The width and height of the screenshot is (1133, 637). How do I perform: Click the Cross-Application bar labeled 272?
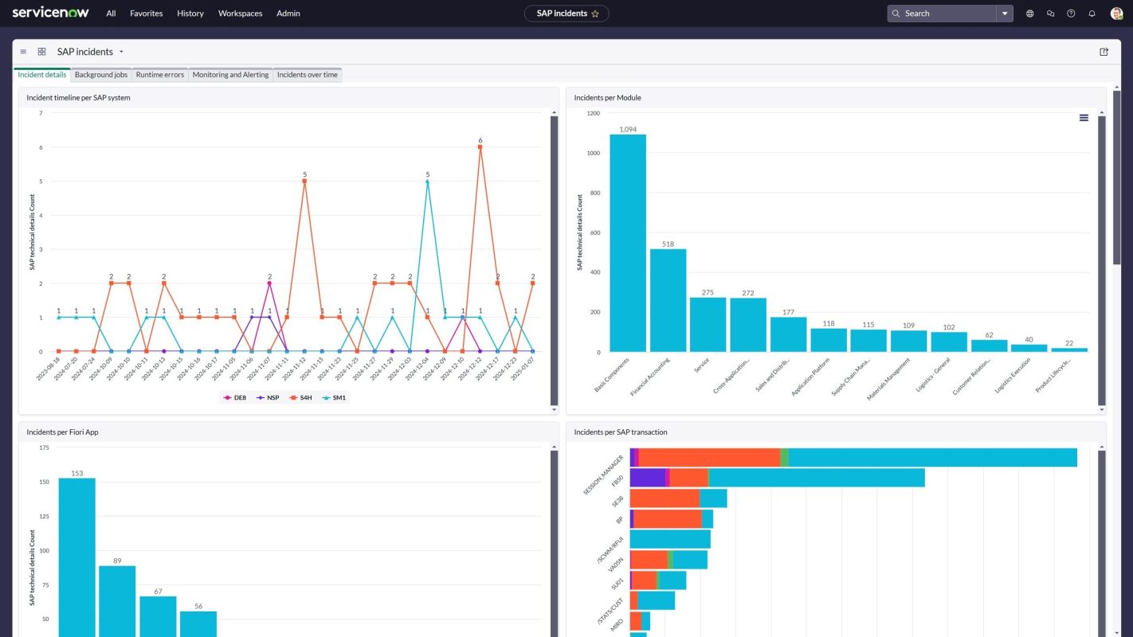click(x=748, y=325)
